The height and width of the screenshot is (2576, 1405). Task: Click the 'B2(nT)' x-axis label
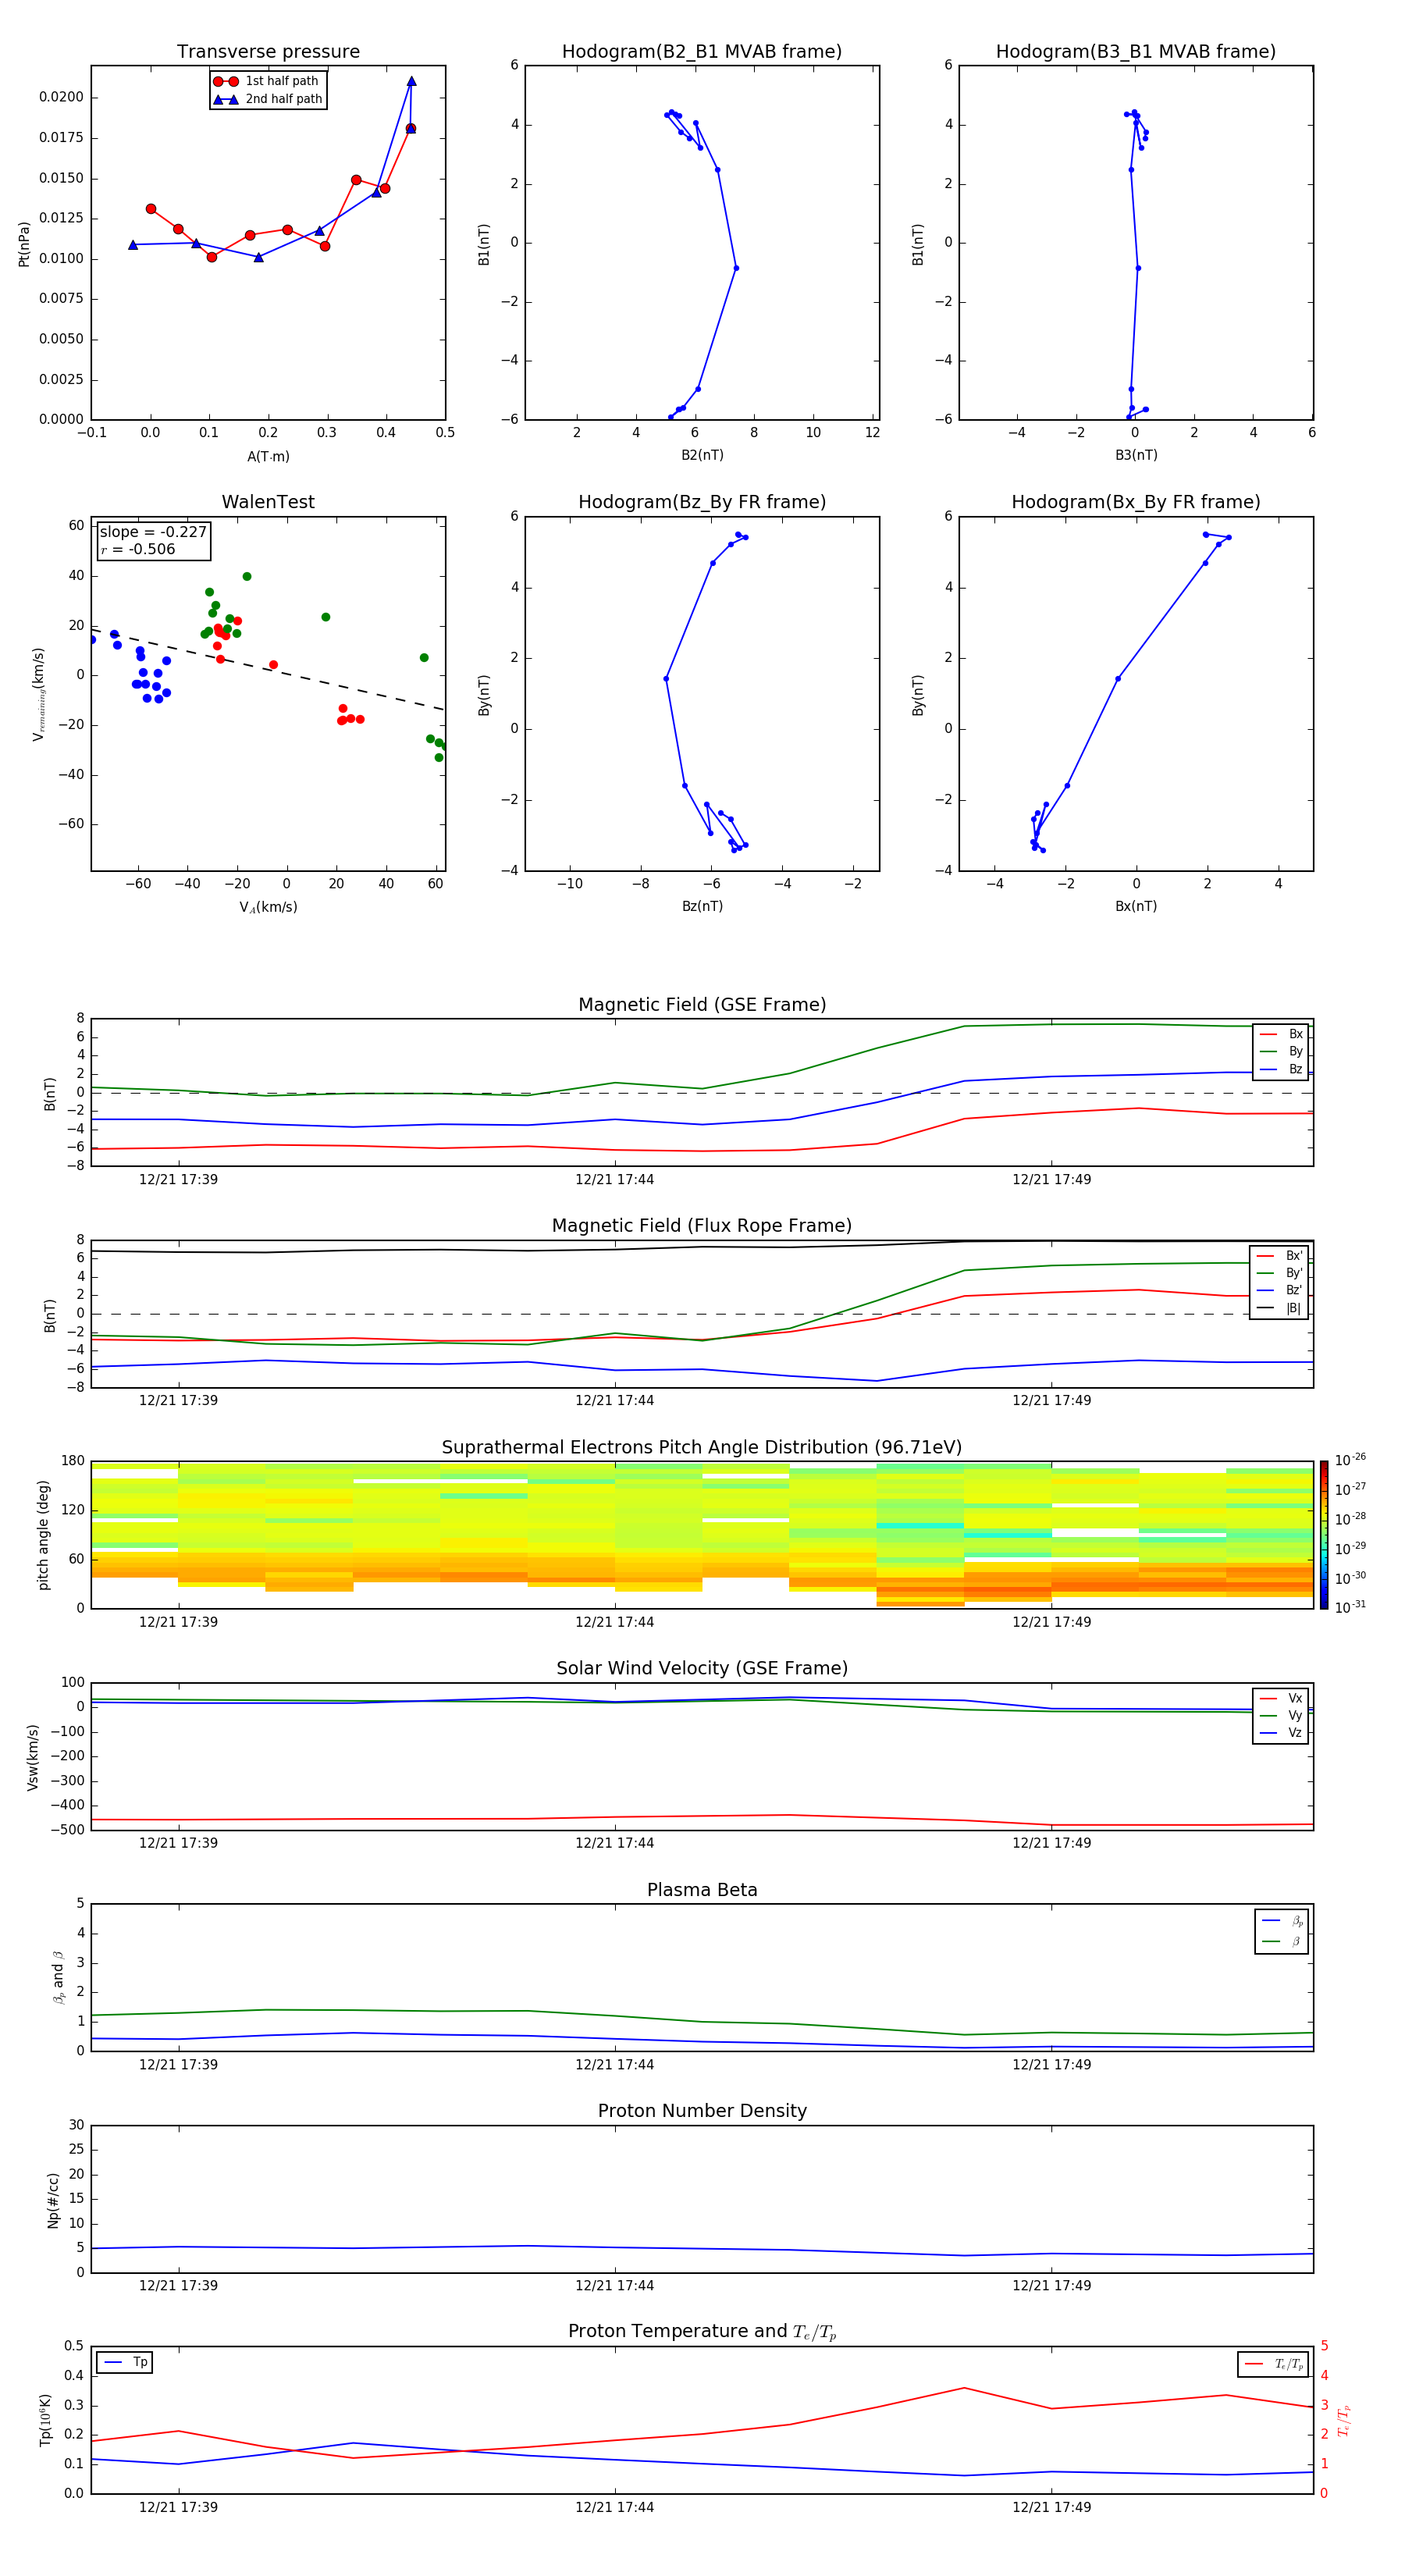[x=702, y=455]
